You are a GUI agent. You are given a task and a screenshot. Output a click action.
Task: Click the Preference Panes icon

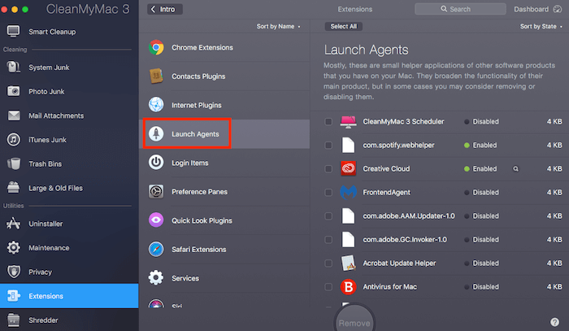pyautogui.click(x=156, y=191)
